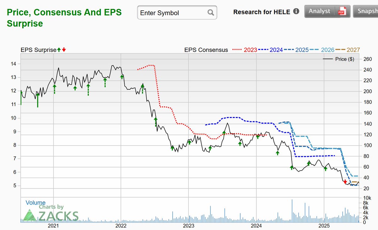Click the 260 price axis value
Screen dimensions: 378x230
pos(368,59)
